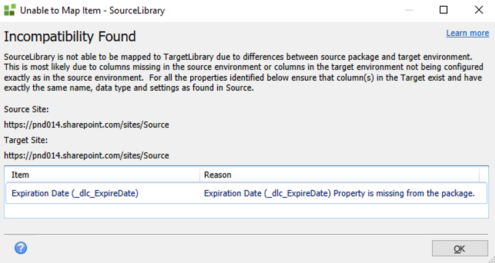Click the blue help question mark icon

coord(21,248)
